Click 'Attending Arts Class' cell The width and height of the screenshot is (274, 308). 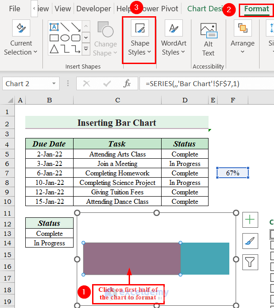[x=117, y=154]
